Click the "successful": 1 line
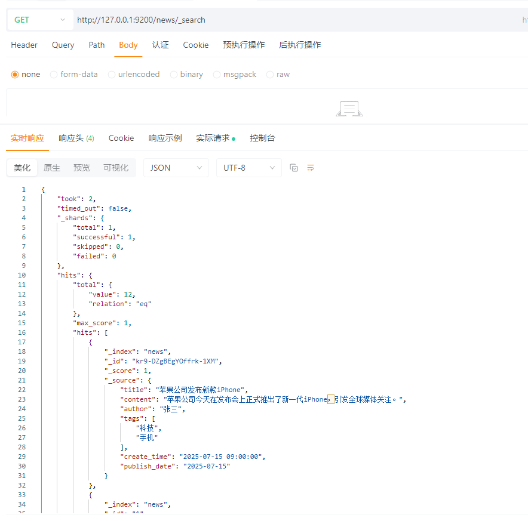 (x=104, y=237)
